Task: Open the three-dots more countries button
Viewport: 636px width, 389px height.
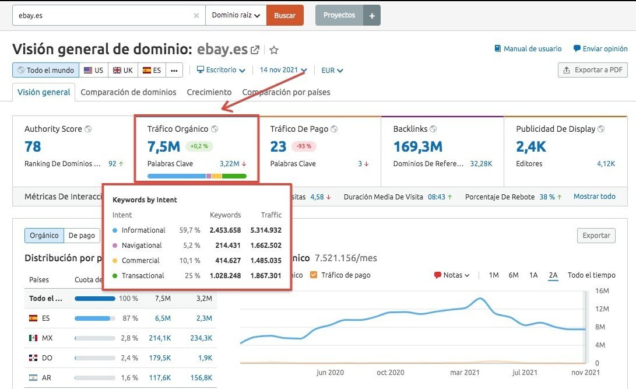Action: [174, 70]
